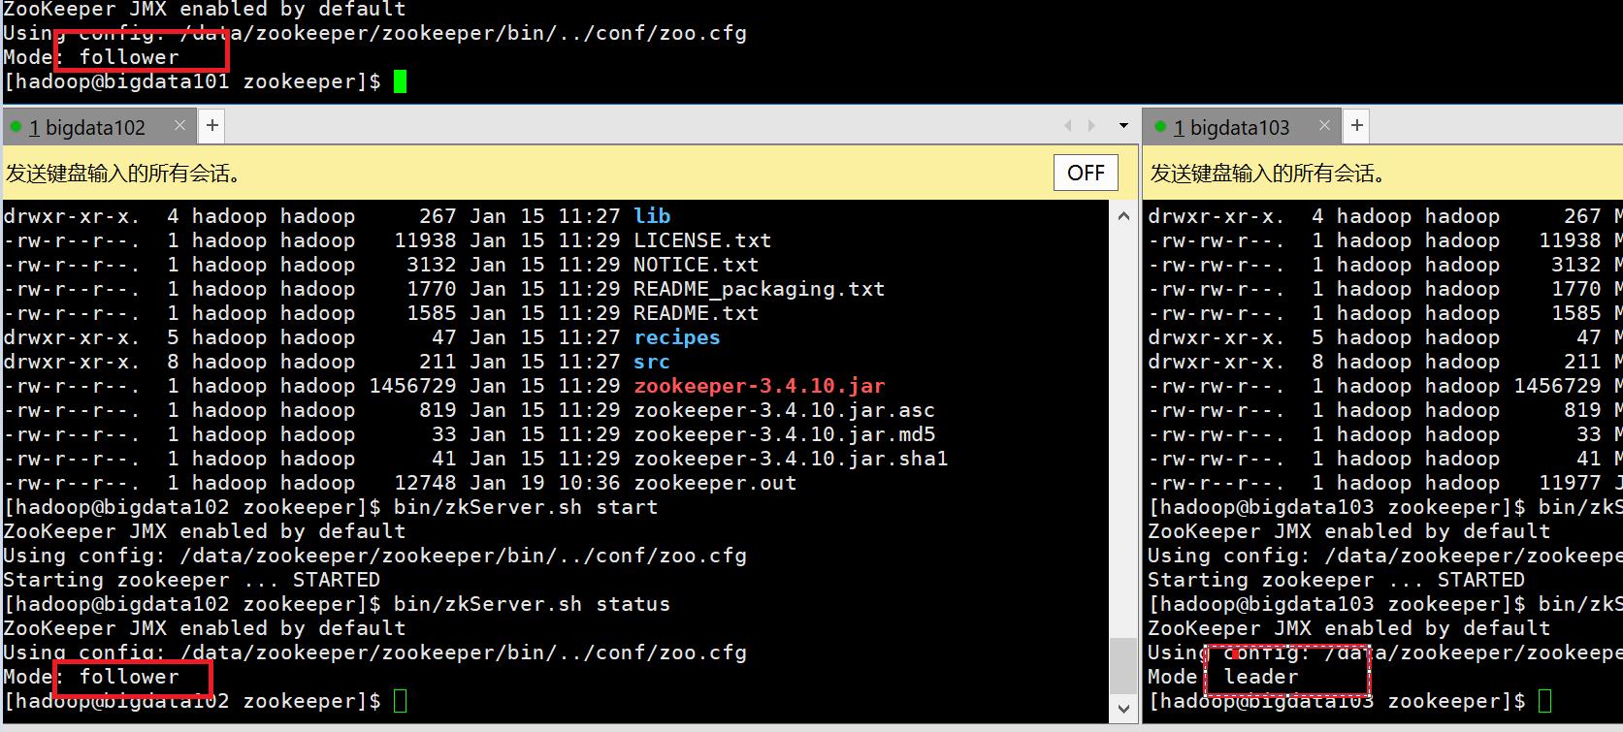Click the cursor box in bigdata102 terminal
This screenshot has width=1623, height=732.
click(401, 701)
